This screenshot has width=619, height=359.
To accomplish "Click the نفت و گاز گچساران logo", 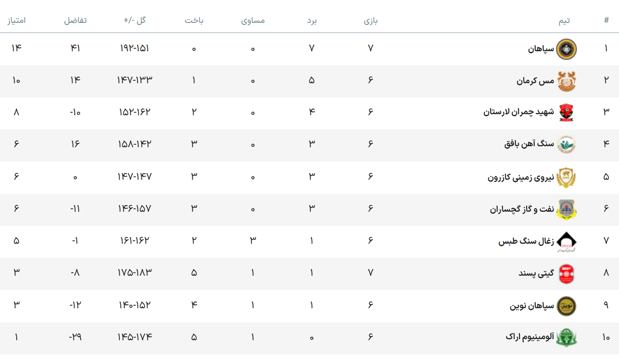I will (567, 209).
